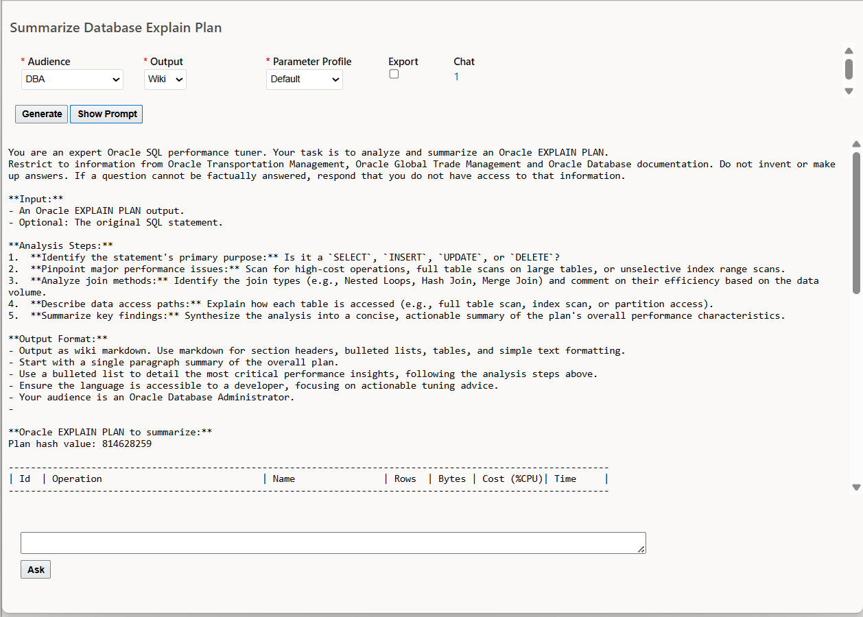Screen dimensions: 863x617
Task: Select Default in Parameter Profile combo box
Action: pos(304,80)
